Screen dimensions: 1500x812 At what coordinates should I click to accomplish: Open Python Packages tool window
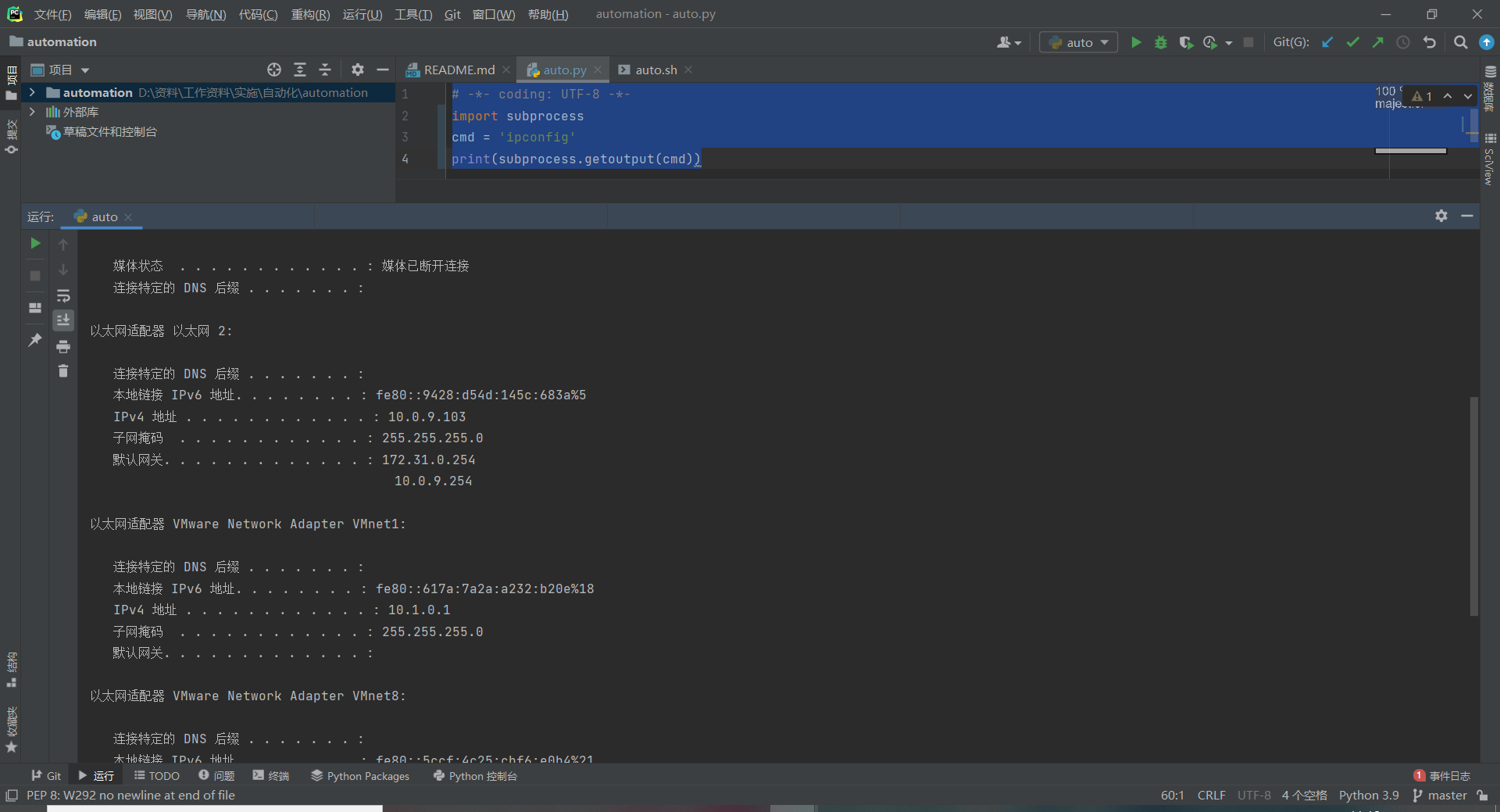pyautogui.click(x=360, y=775)
